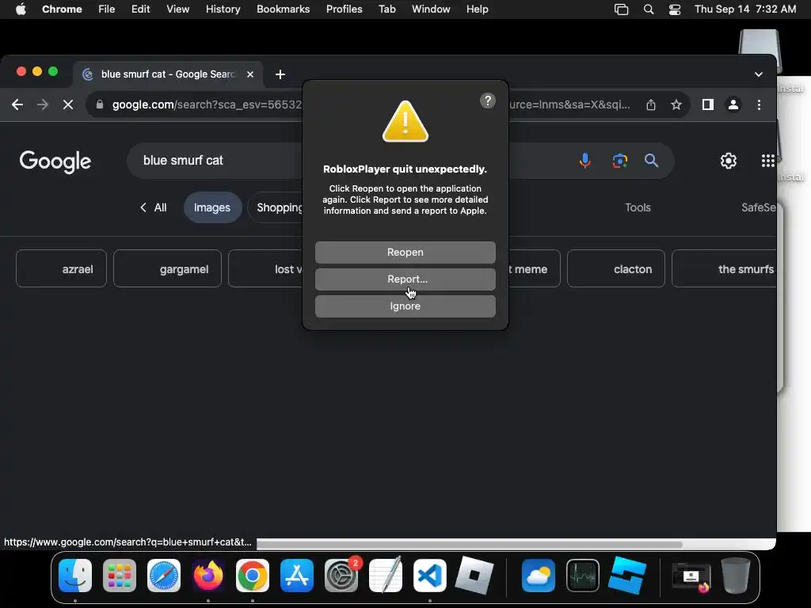The width and height of the screenshot is (811, 608).
Task: Open the Profiles menu
Action: pyautogui.click(x=344, y=9)
